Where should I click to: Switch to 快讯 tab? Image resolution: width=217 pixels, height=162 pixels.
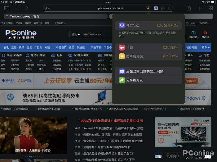pos(158,156)
